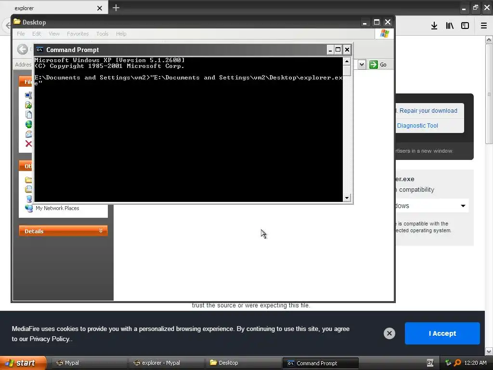This screenshot has height=370, width=493.
Task: Click the globe publish icon in sidebar
Action: pos(28,124)
